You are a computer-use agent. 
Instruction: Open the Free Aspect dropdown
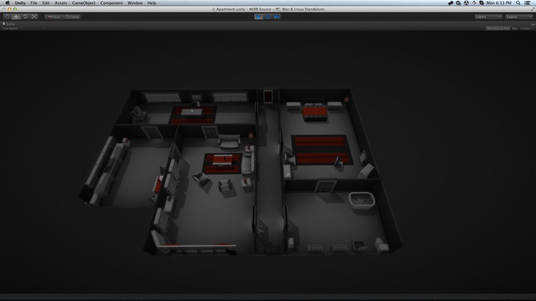click(24, 28)
